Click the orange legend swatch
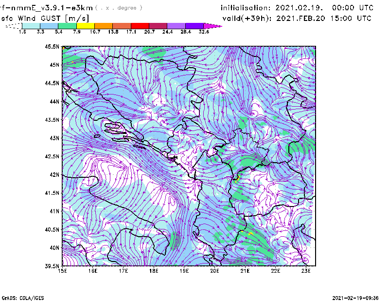389x301 pixels. click(x=104, y=26)
